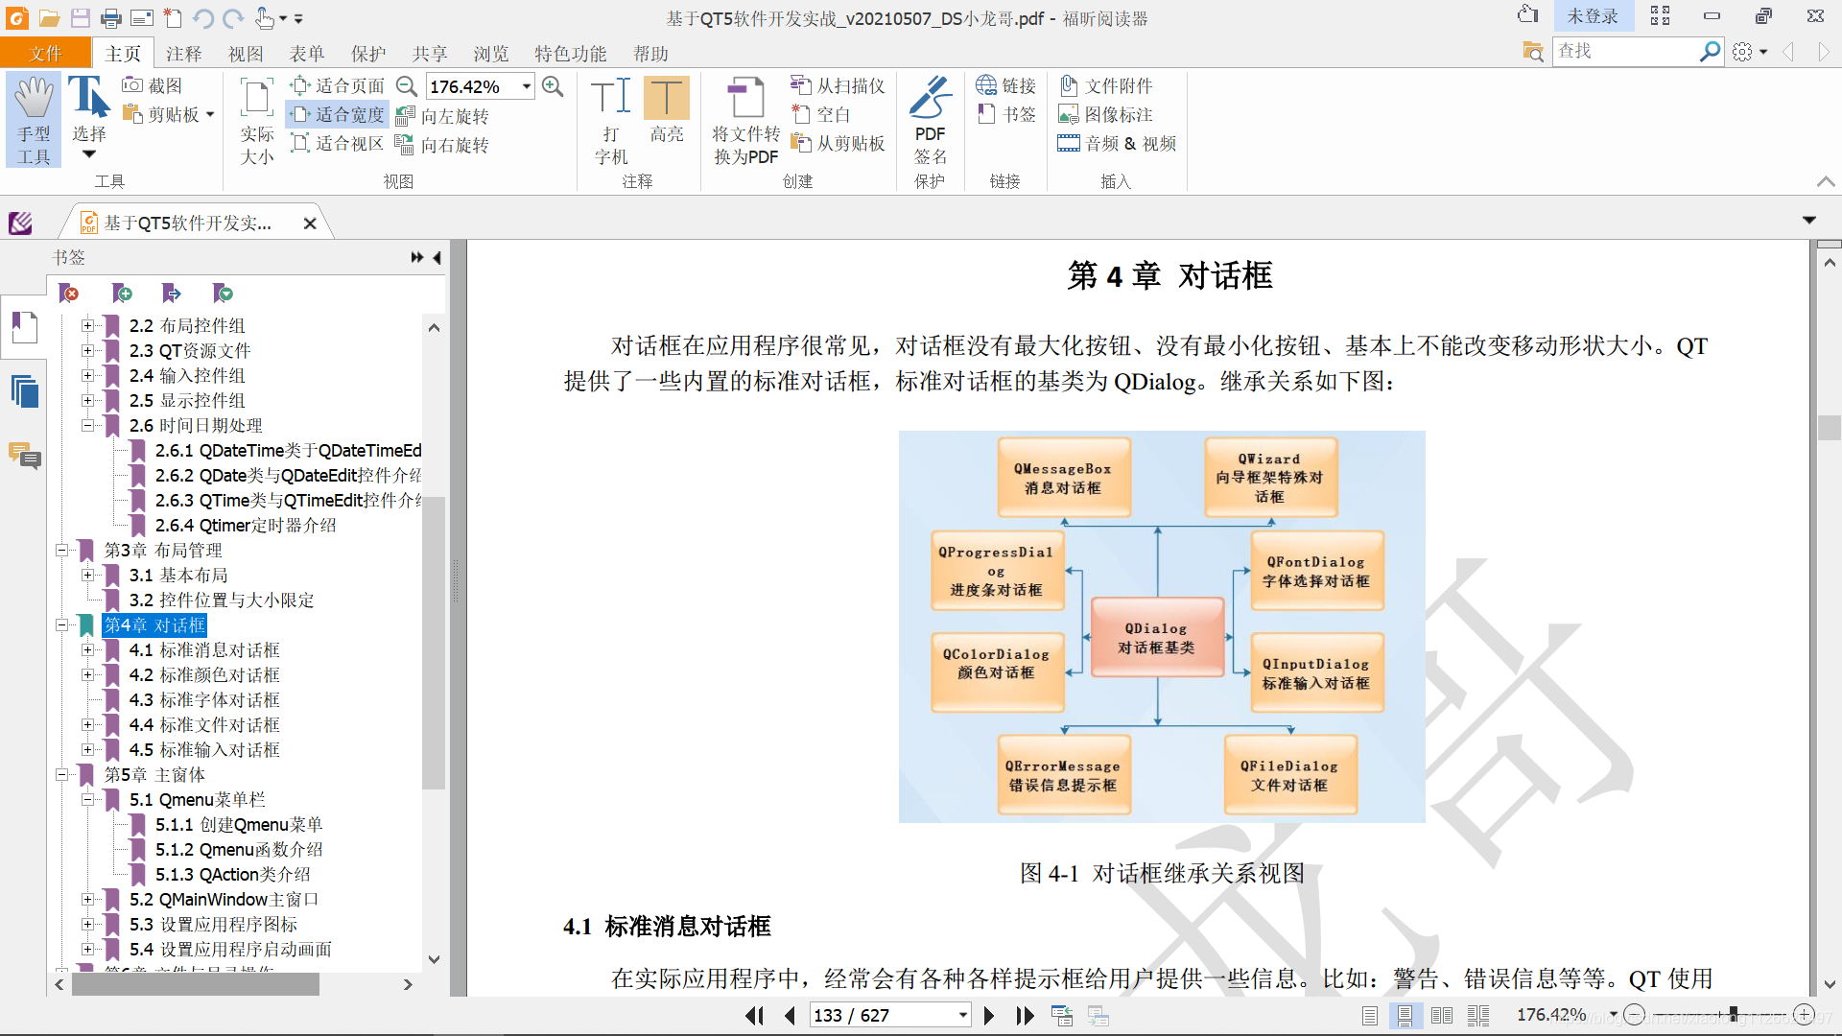This screenshot has width=1842, height=1036.
Task: Click the zoom in magnifier icon
Action: pos(553,86)
